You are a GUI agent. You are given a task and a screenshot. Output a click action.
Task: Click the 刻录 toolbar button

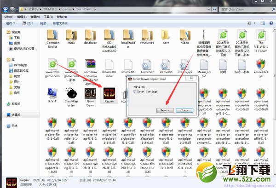tap(43, 23)
